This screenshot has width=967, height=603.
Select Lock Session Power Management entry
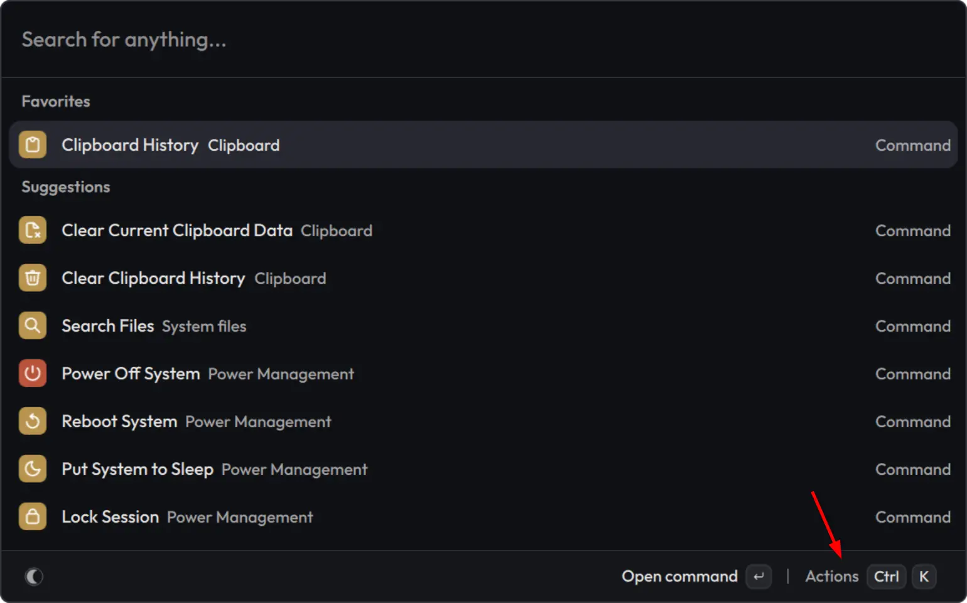[483, 517]
